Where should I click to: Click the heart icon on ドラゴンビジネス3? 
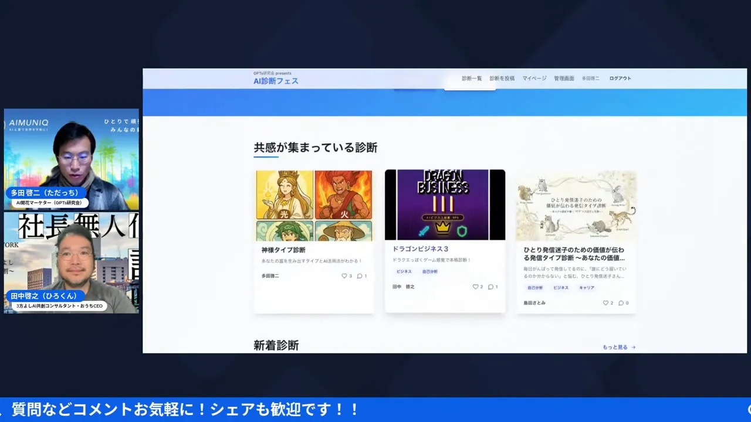476,287
